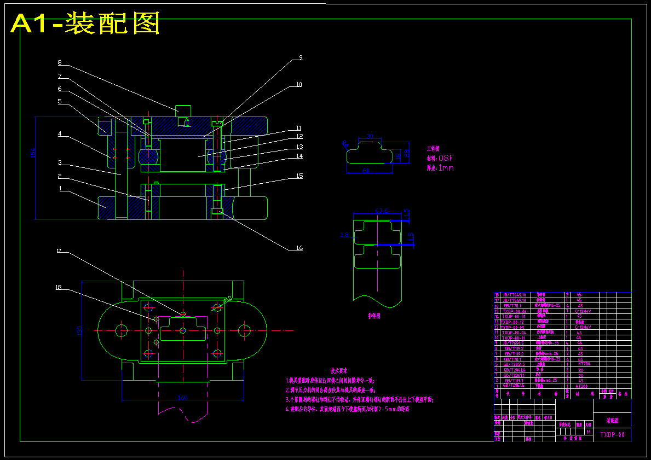Select the 18 dimension on workpiece drawing
This screenshot has width=651, height=460.
397,155
